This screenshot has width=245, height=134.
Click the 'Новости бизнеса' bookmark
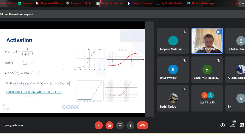click(x=141, y=3)
